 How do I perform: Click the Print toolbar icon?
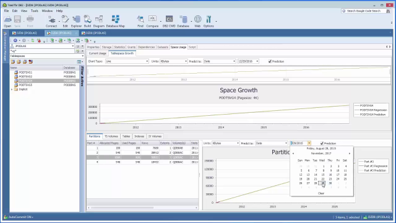pyautogui.click(x=30, y=22)
